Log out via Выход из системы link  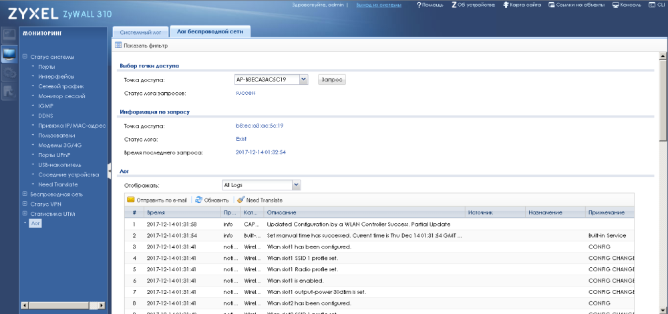(379, 5)
